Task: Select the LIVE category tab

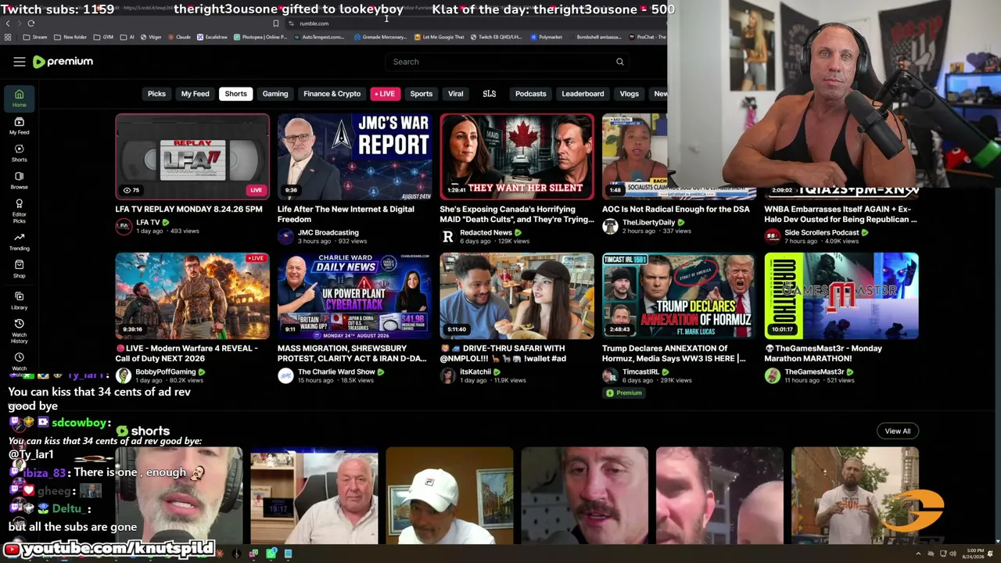Action: (x=385, y=94)
